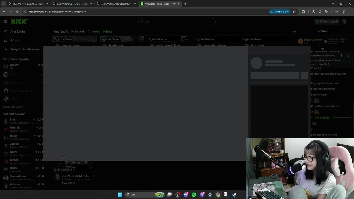Open the Chrome three-dot menu

(x=350, y=12)
